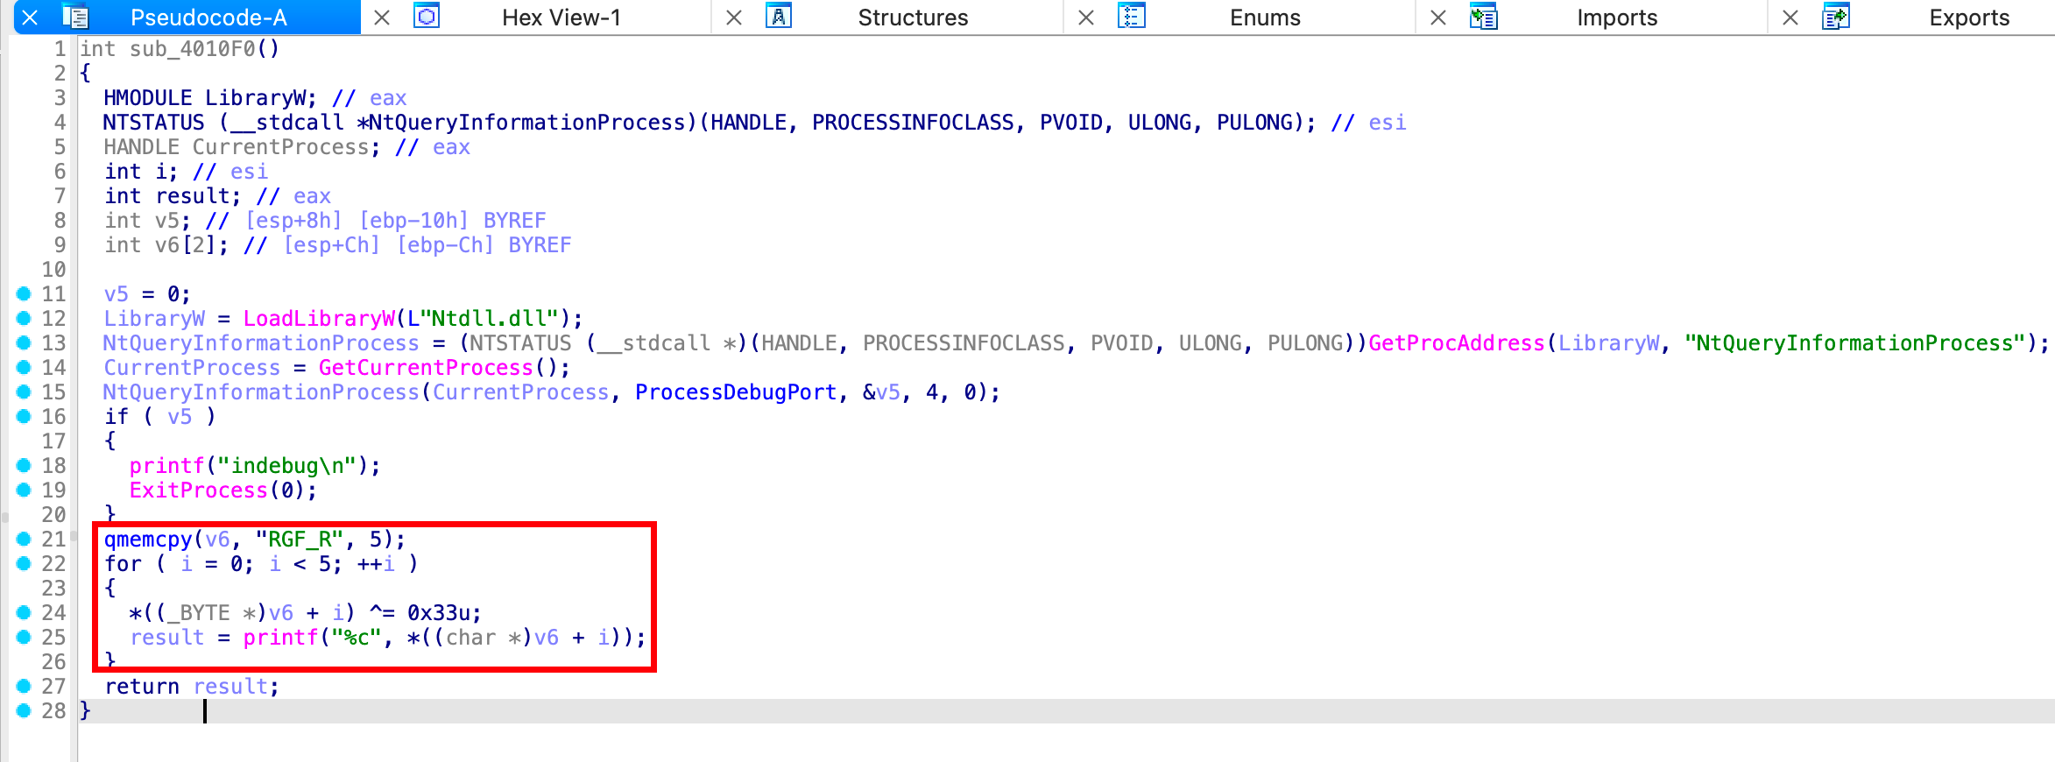The image size is (2055, 762).
Task: Click the GetProcAddress call on line 13
Action: 1457,343
